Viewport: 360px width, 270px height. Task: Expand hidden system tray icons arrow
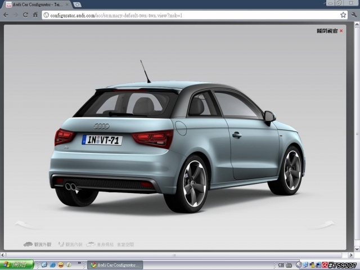point(299,265)
